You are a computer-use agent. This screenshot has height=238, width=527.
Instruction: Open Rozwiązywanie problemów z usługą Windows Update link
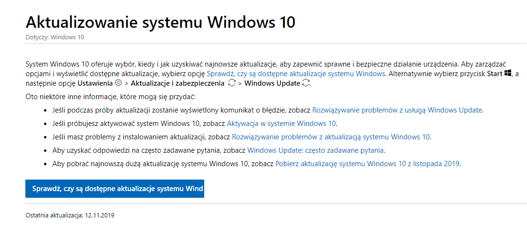click(397, 110)
